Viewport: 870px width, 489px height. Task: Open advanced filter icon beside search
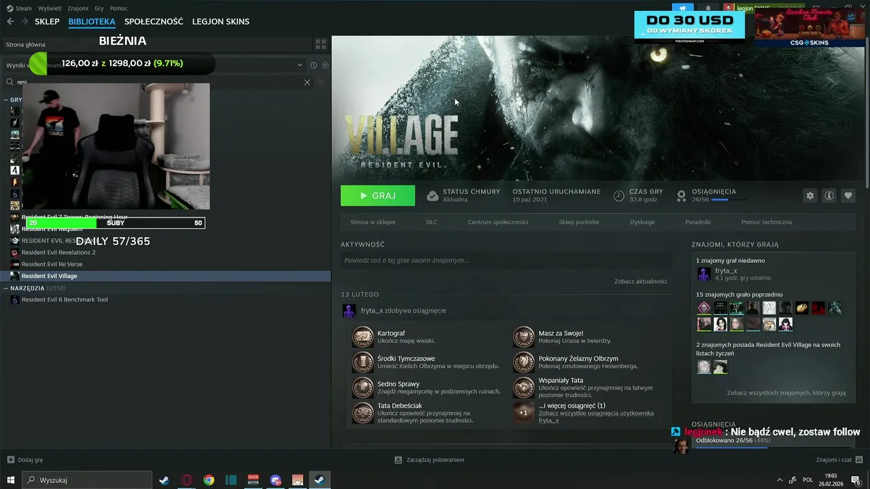pyautogui.click(x=321, y=82)
